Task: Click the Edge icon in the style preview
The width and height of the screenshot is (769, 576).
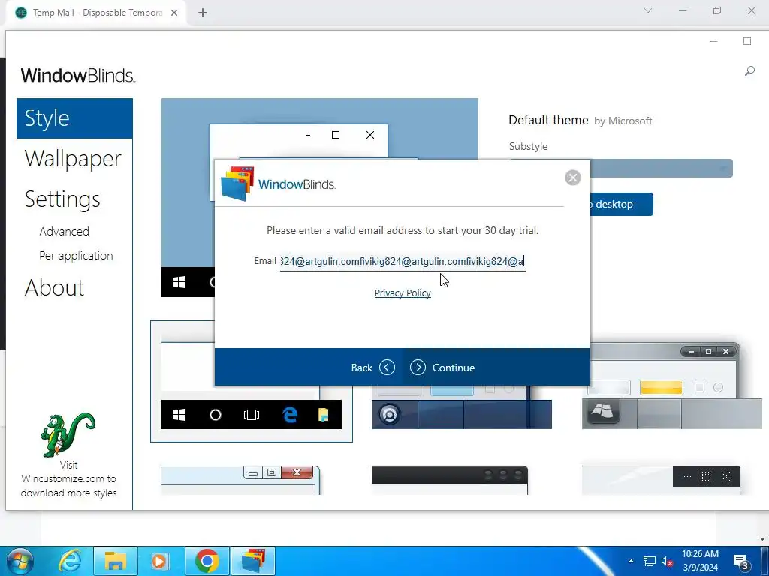Action: tap(290, 415)
